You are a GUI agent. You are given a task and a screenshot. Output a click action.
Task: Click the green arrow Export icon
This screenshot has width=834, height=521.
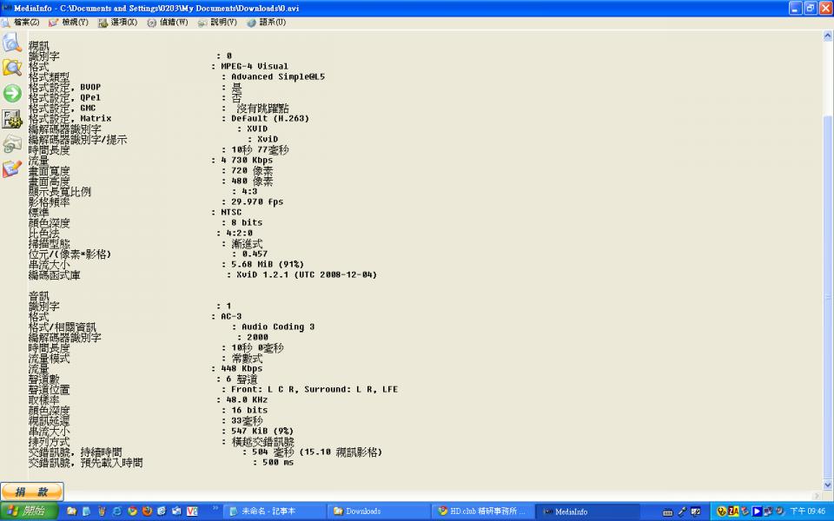click(11, 93)
